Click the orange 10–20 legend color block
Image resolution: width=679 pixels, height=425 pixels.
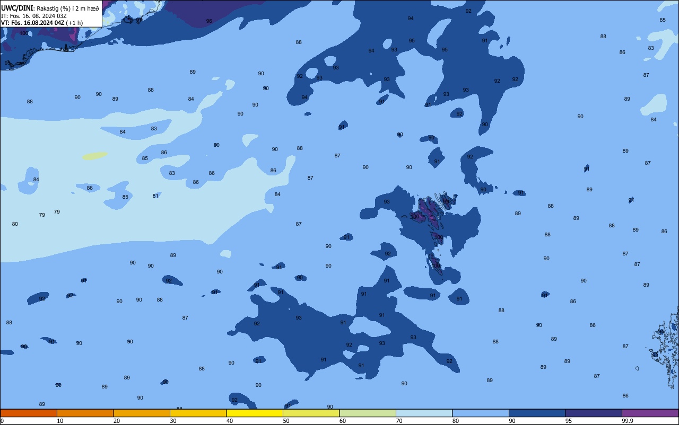(x=85, y=413)
